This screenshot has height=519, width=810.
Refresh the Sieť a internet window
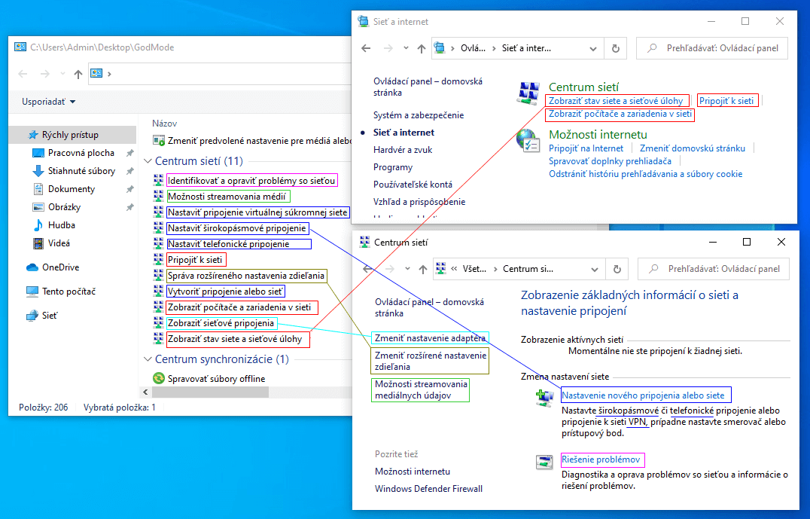click(616, 48)
